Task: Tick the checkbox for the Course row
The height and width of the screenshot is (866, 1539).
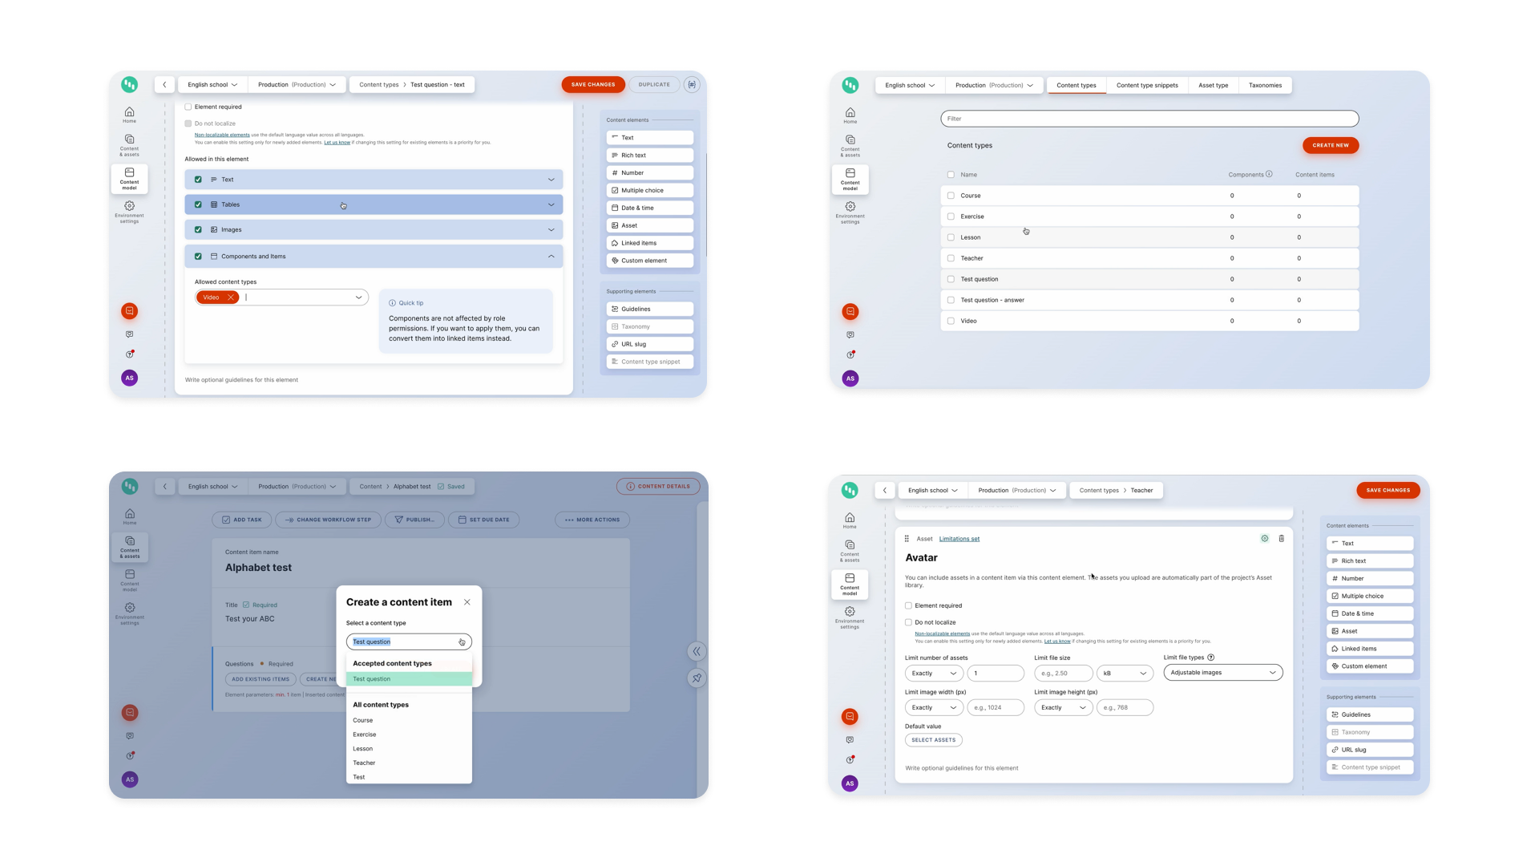Action: 951,196
